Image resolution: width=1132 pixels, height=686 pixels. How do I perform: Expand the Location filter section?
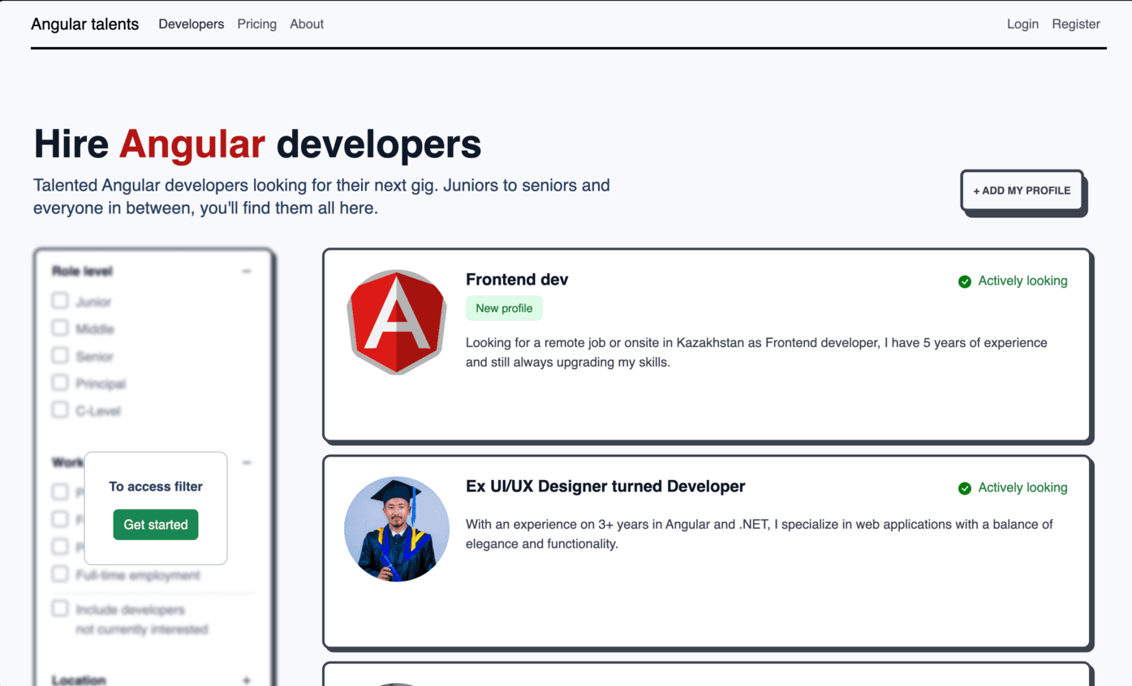click(x=247, y=679)
